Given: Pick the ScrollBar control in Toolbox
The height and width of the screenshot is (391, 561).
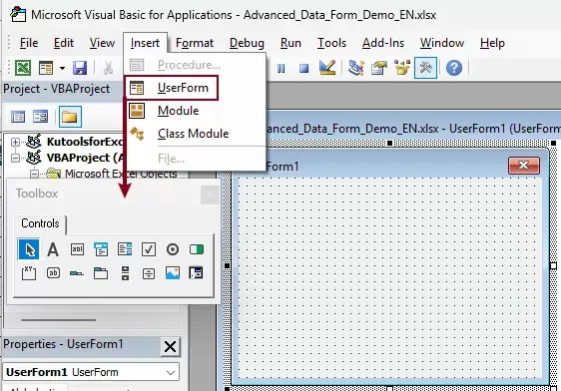Looking at the screenshot, I should [x=125, y=273].
